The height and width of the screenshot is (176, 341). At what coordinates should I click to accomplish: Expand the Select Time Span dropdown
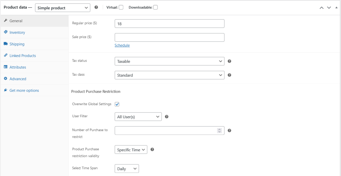click(x=126, y=169)
